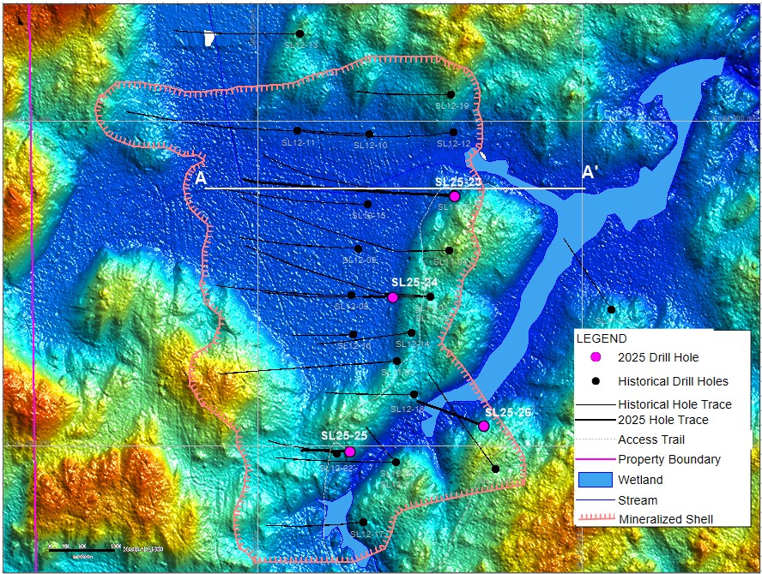Click the blue Wetland legend swatch

(x=595, y=480)
